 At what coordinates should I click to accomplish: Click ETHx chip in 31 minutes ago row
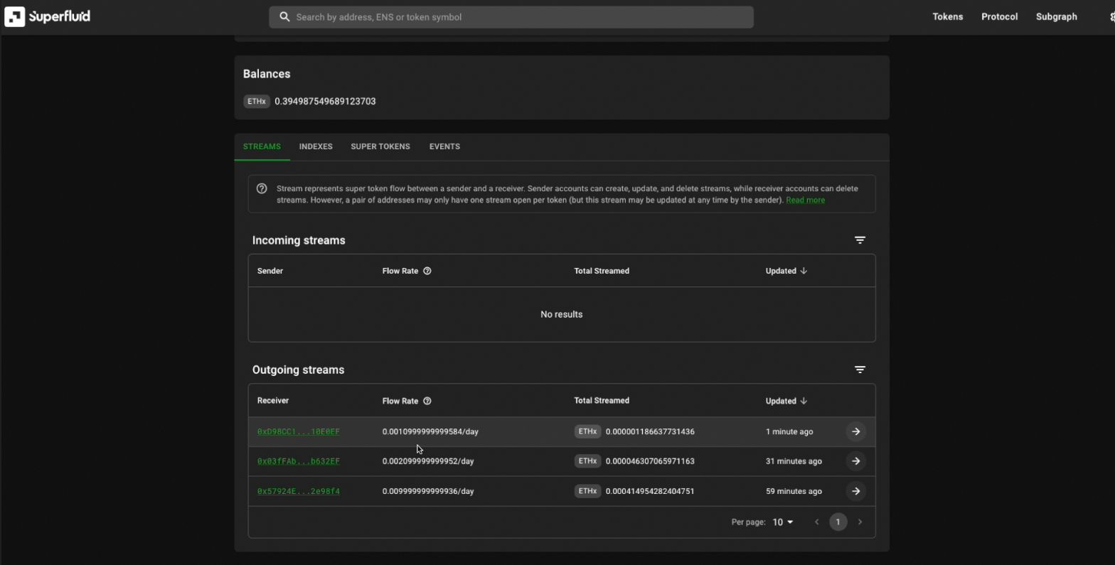587,461
